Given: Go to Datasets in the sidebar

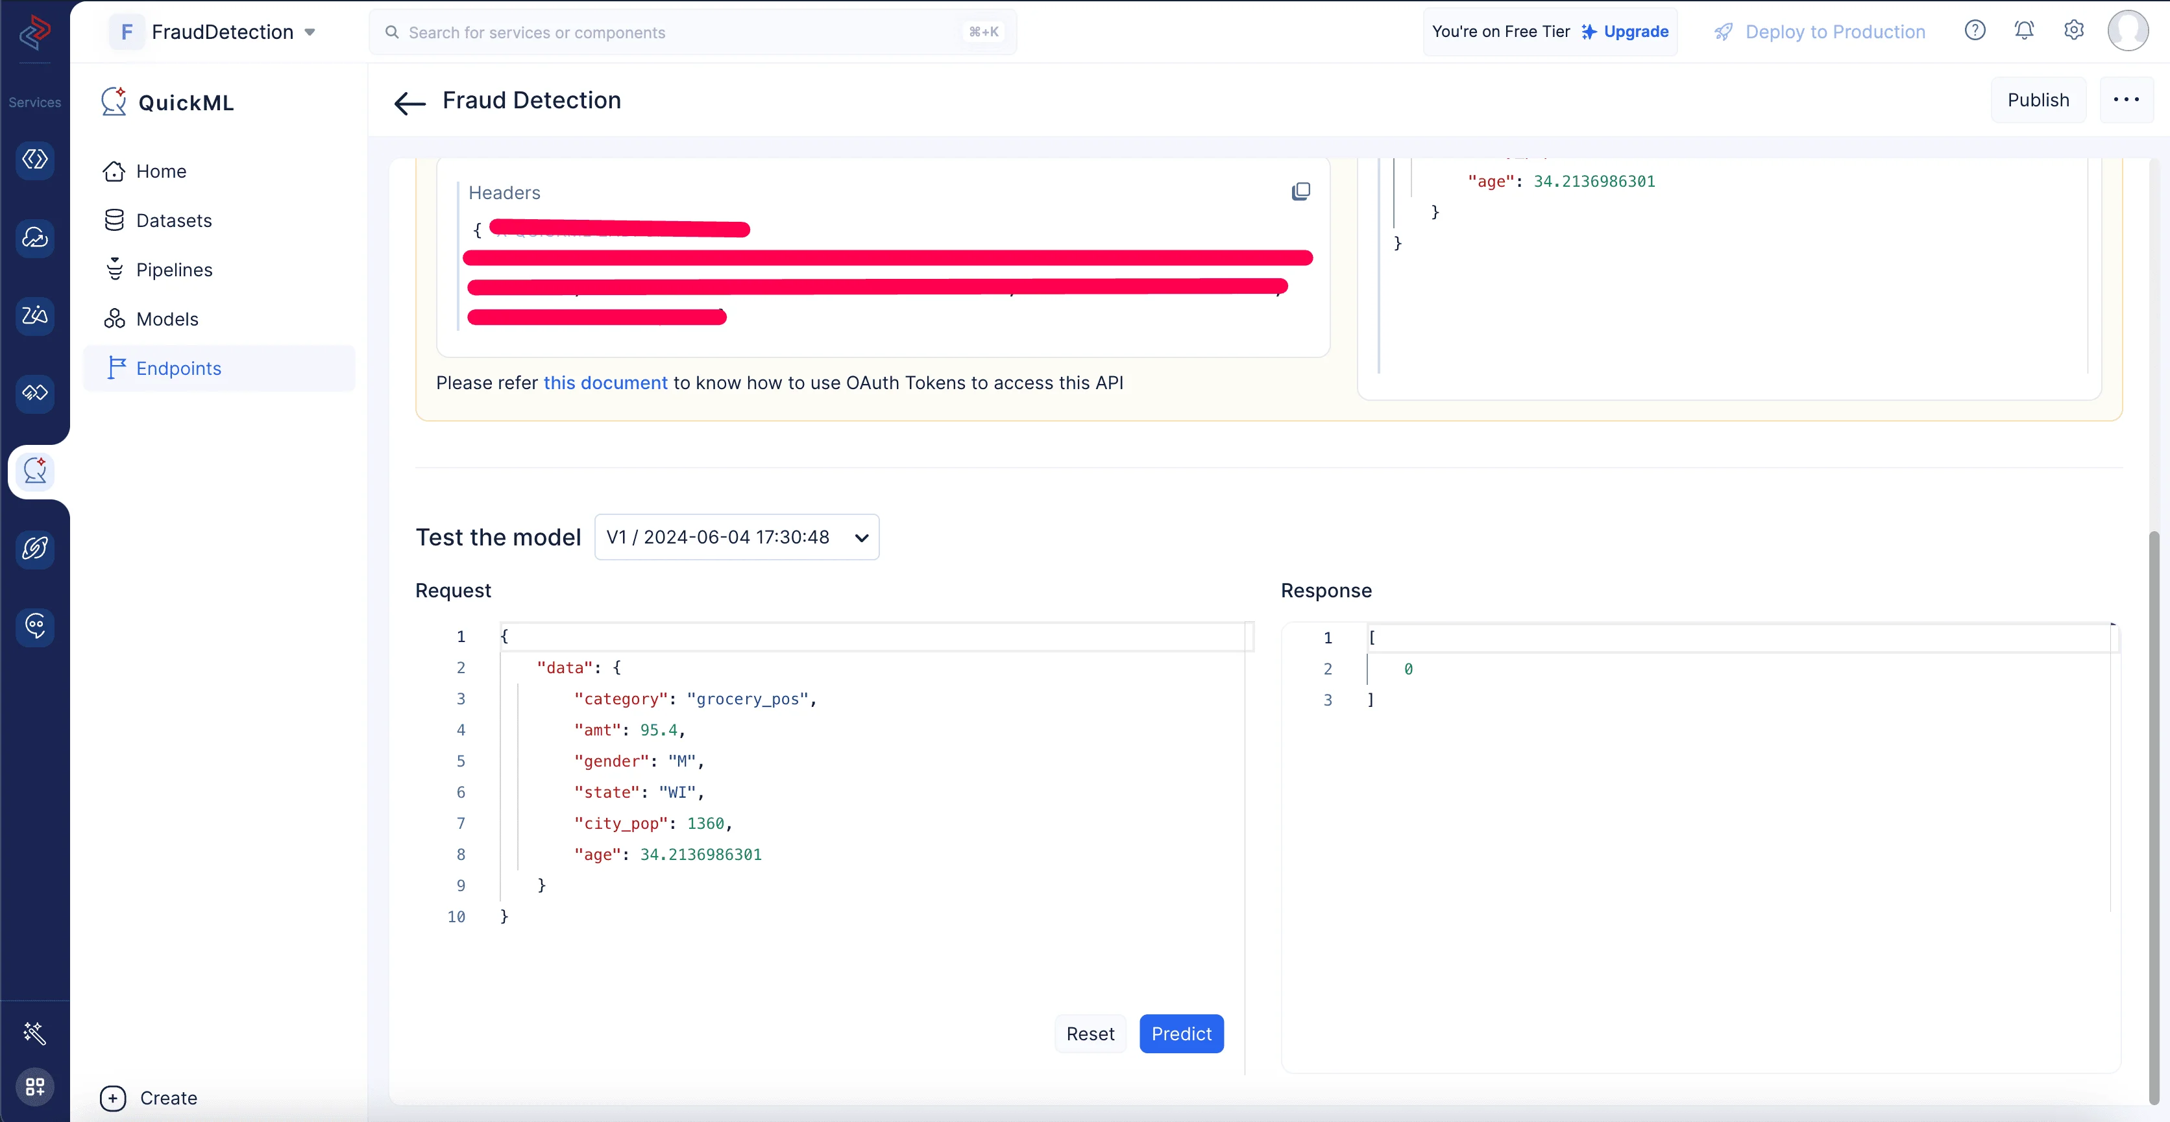Looking at the screenshot, I should 173,221.
